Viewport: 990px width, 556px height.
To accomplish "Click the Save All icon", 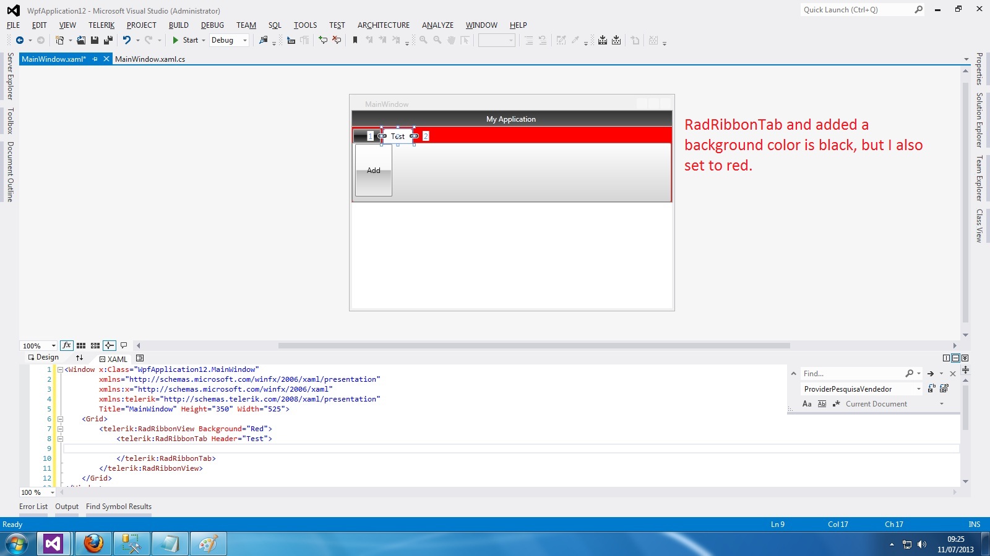I will point(108,40).
